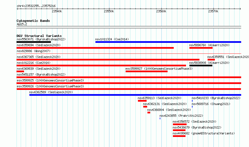Click the nsv829886 (Wong2007) label
The height and width of the screenshot is (147, 249).
tap(34, 51)
